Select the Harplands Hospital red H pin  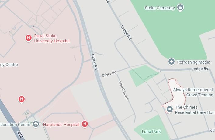click(x=85, y=124)
